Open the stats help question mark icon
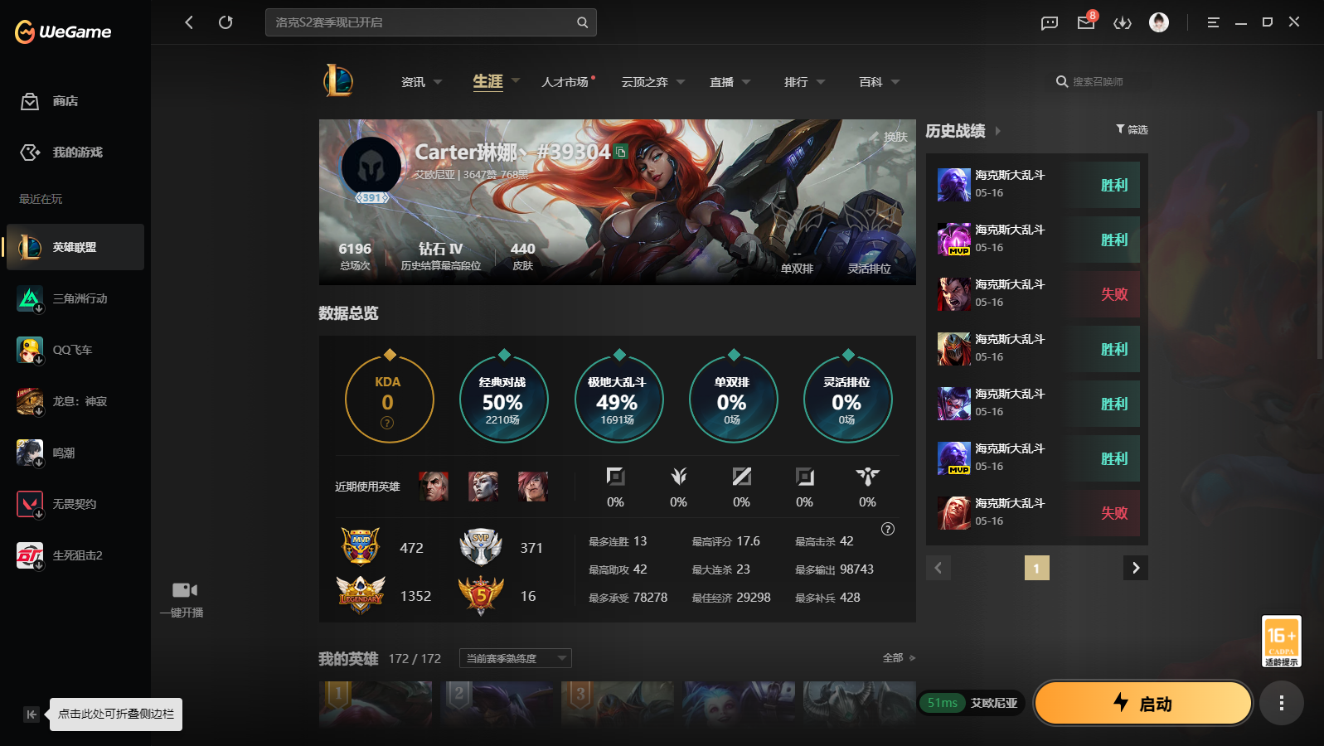 point(888,529)
